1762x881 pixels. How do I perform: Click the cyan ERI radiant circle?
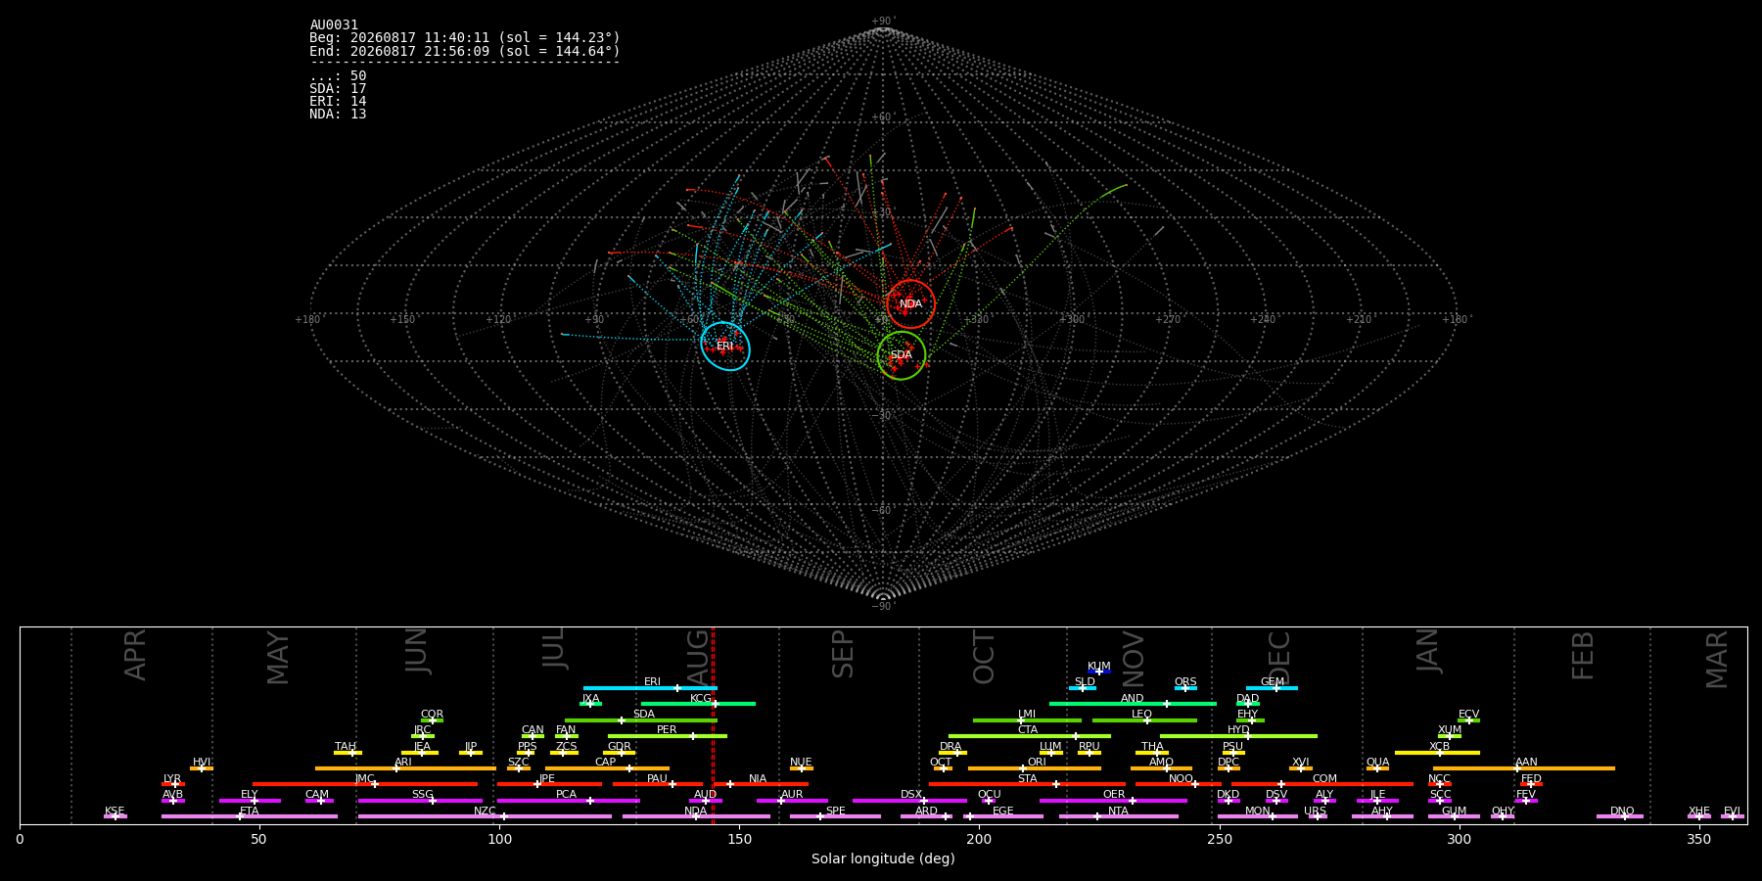(725, 347)
